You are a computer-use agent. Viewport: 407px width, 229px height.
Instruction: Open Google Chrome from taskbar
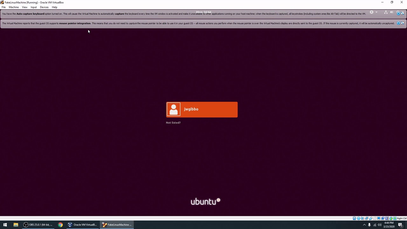tap(60, 225)
